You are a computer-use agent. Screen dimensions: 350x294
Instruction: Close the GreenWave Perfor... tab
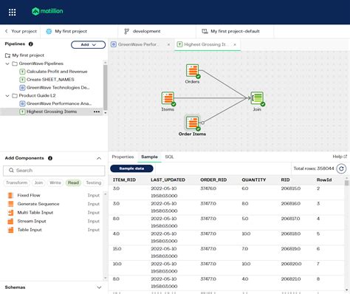(168, 44)
